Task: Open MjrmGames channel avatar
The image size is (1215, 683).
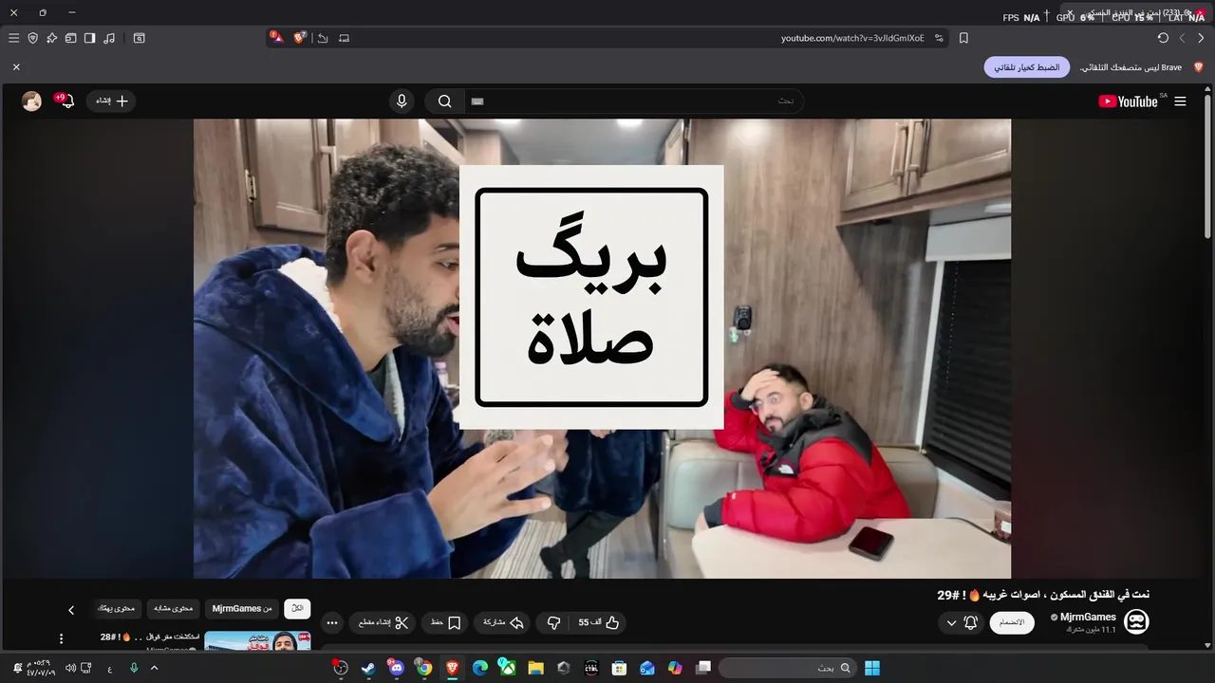Action: coord(1136,621)
